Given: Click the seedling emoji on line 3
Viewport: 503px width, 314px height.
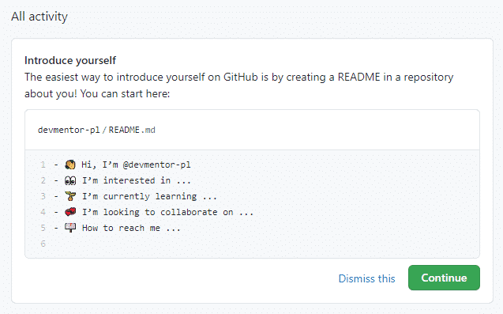Looking at the screenshot, I should click(x=70, y=196).
